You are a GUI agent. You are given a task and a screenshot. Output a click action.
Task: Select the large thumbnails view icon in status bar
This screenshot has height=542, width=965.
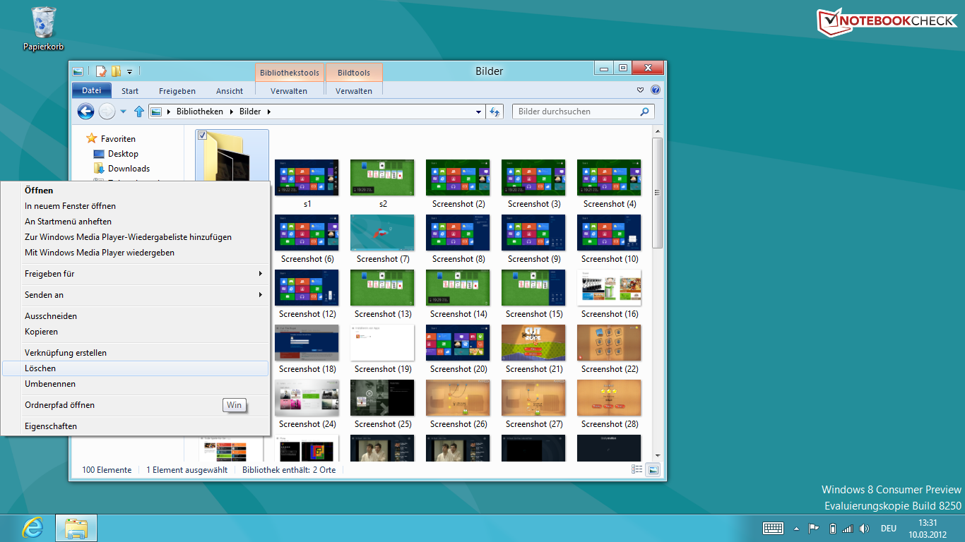click(653, 469)
